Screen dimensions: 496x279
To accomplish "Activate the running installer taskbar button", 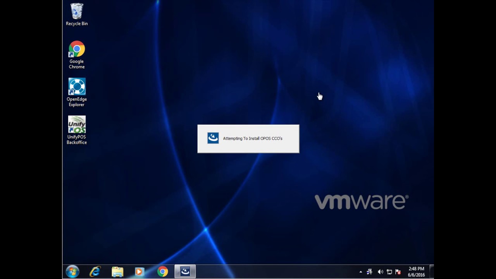I will 185,272.
